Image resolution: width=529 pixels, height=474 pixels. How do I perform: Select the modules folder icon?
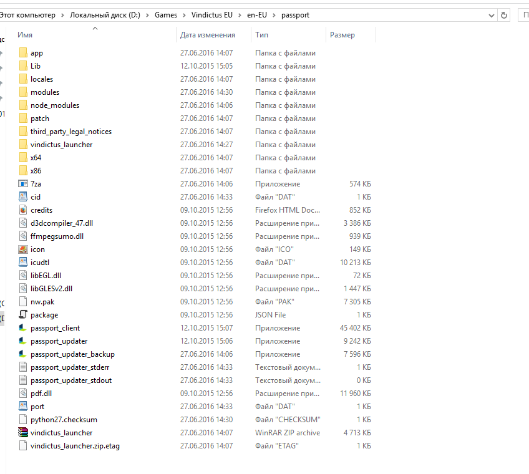pyautogui.click(x=23, y=92)
